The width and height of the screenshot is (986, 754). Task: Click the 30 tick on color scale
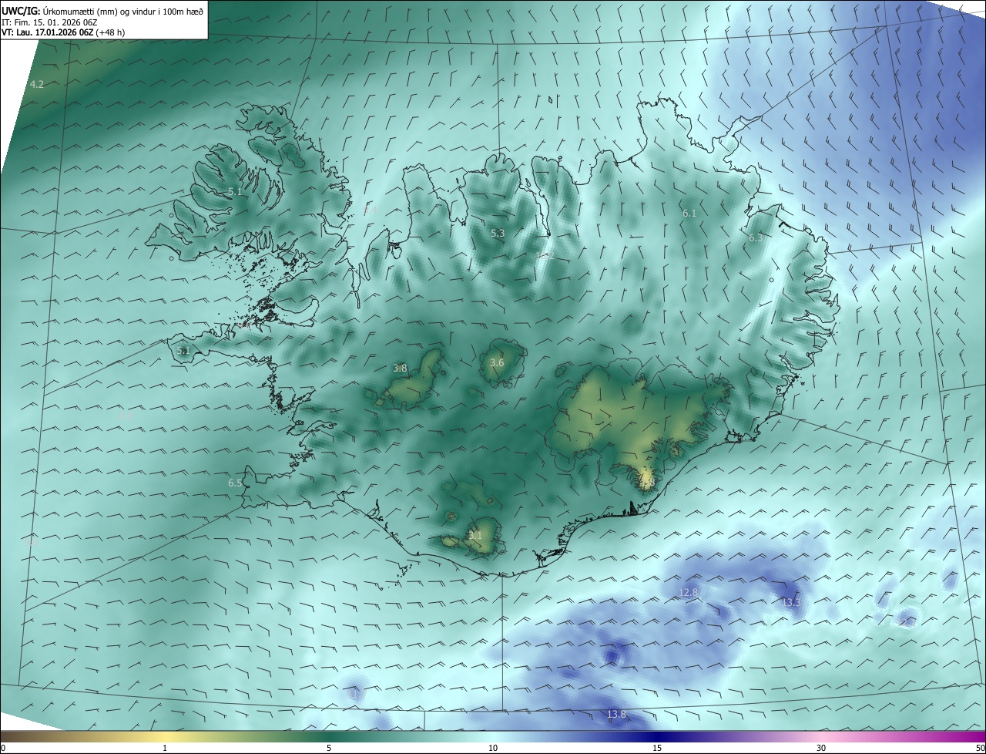tap(821, 748)
